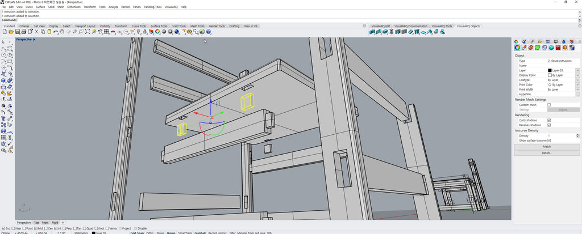Toggle Show surface isocurve checkbox
This screenshot has height=234, width=582.
[x=549, y=141]
